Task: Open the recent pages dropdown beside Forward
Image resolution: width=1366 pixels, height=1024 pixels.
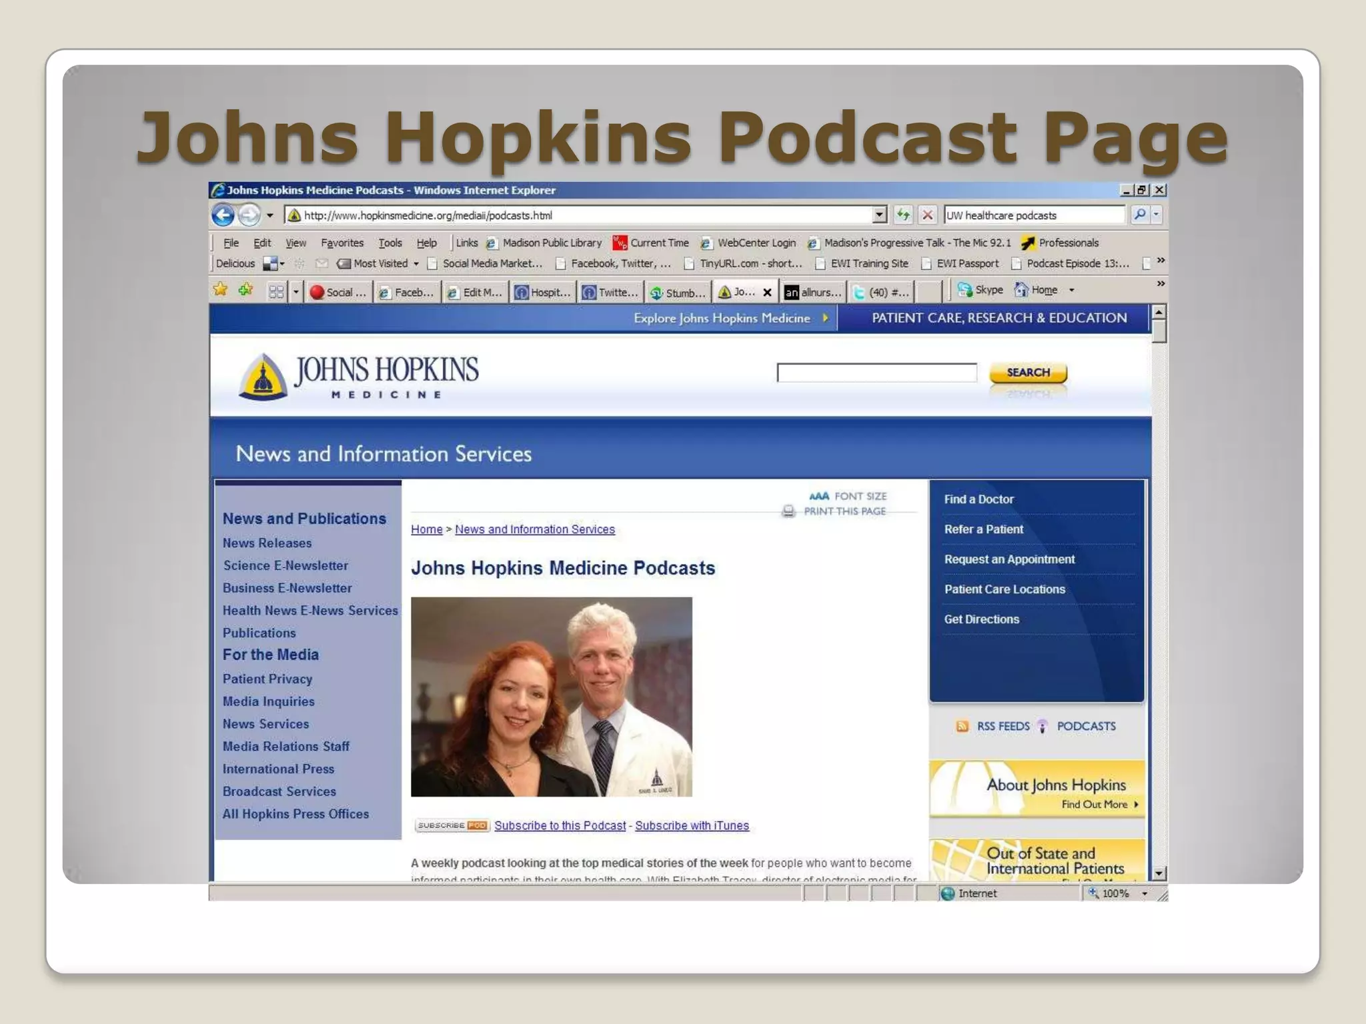Action: pyautogui.click(x=270, y=215)
